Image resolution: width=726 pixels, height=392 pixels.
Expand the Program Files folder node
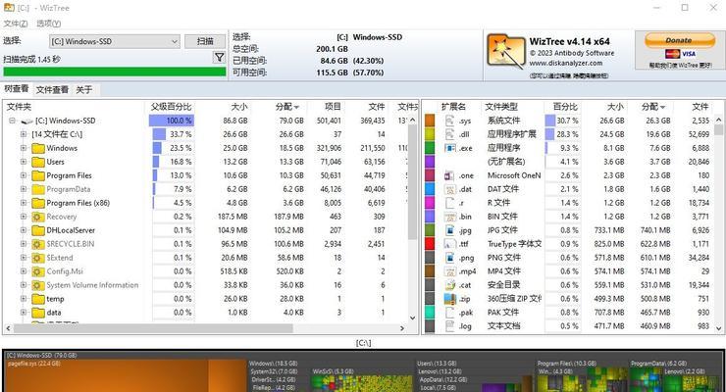(24, 175)
